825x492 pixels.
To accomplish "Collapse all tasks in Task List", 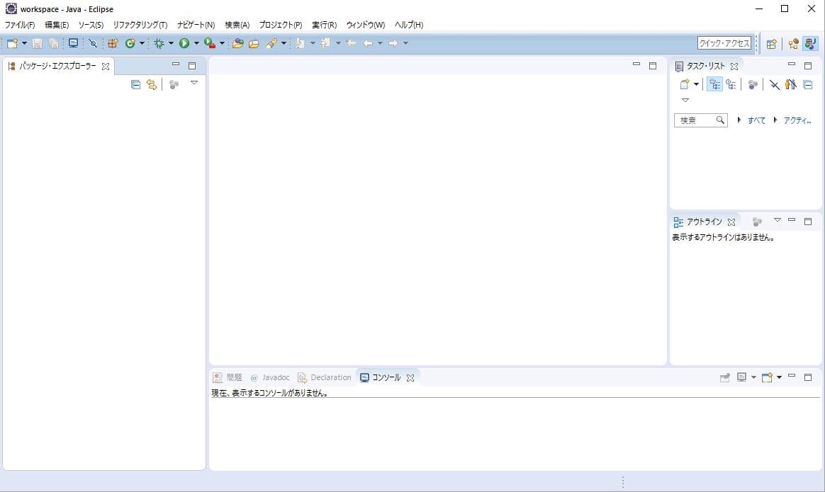I will point(807,84).
